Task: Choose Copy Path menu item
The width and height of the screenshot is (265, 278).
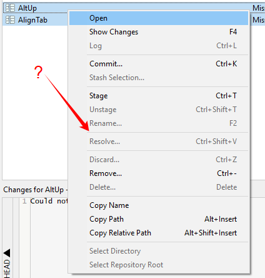Action: [x=159, y=219]
